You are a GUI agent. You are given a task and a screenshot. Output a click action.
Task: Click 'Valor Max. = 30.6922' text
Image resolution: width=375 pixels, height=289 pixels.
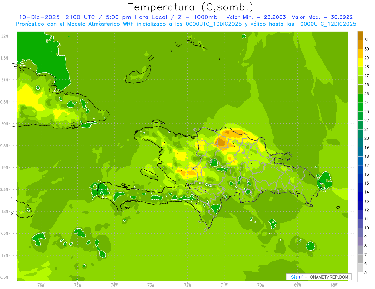tap(322, 17)
